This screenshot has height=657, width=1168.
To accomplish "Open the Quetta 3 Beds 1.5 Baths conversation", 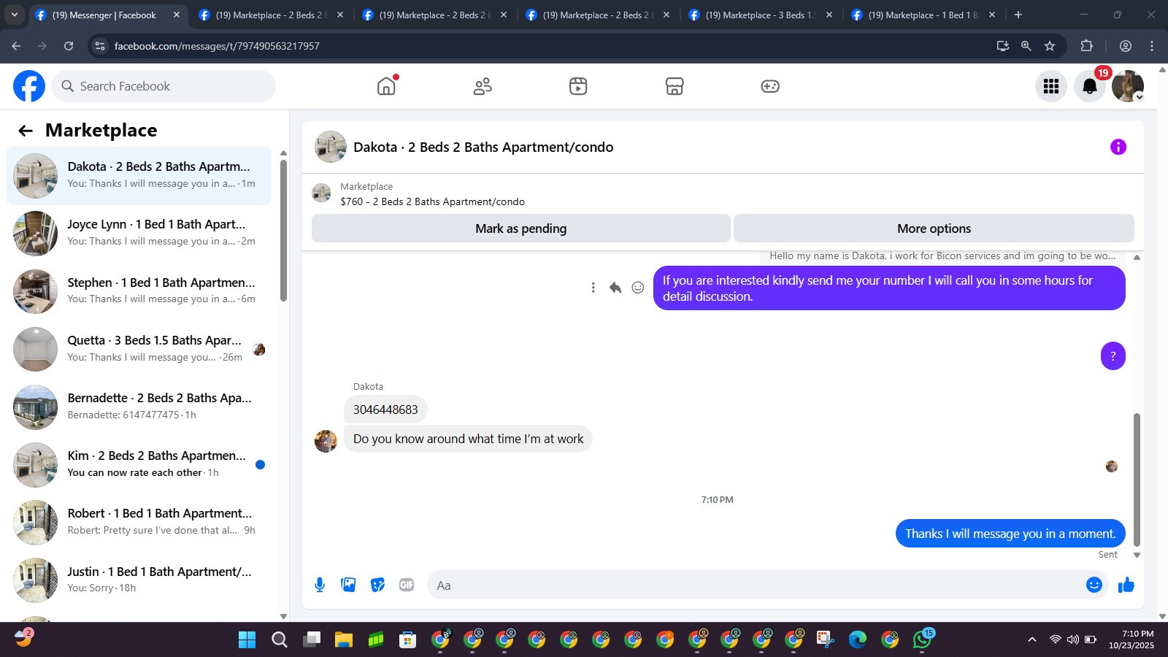I will click(x=139, y=349).
